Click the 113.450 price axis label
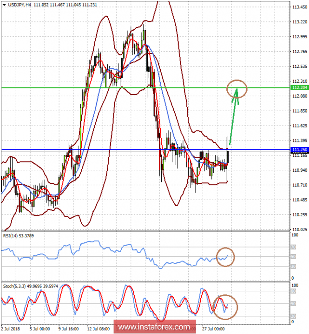The image size is (309, 334). click(299, 7)
